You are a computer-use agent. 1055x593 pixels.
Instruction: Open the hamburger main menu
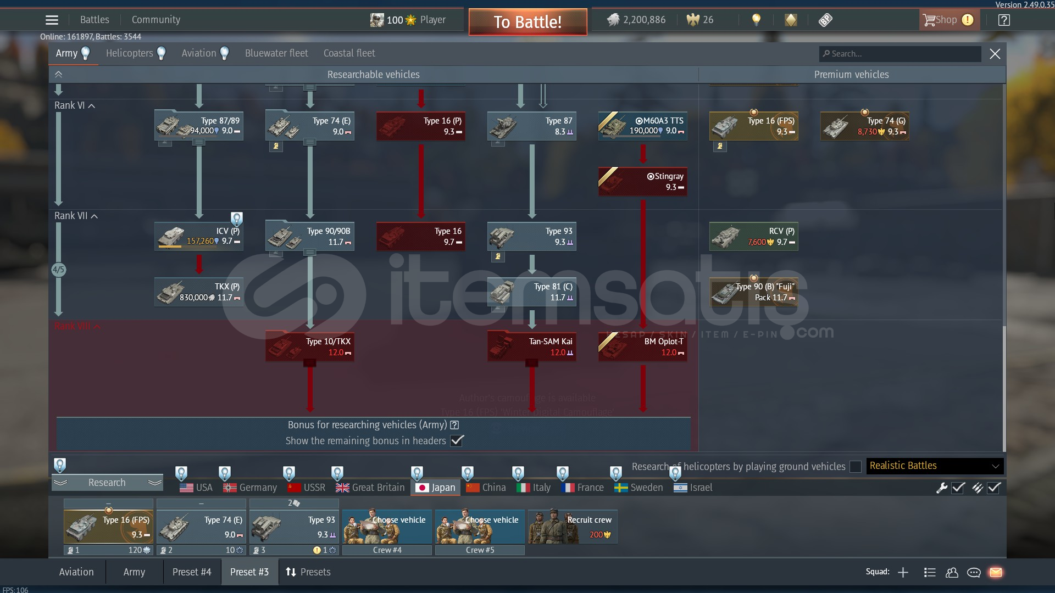(x=52, y=20)
